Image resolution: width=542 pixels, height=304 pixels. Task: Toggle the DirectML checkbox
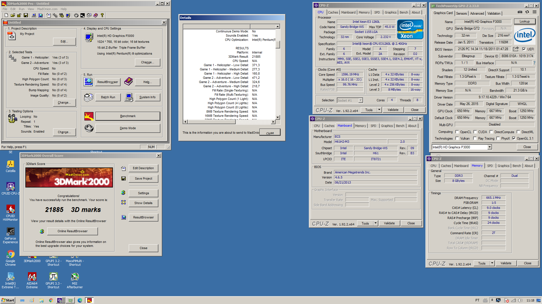[518, 132]
